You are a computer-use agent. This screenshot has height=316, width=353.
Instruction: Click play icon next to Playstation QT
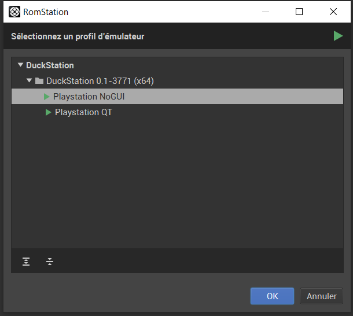[49, 112]
